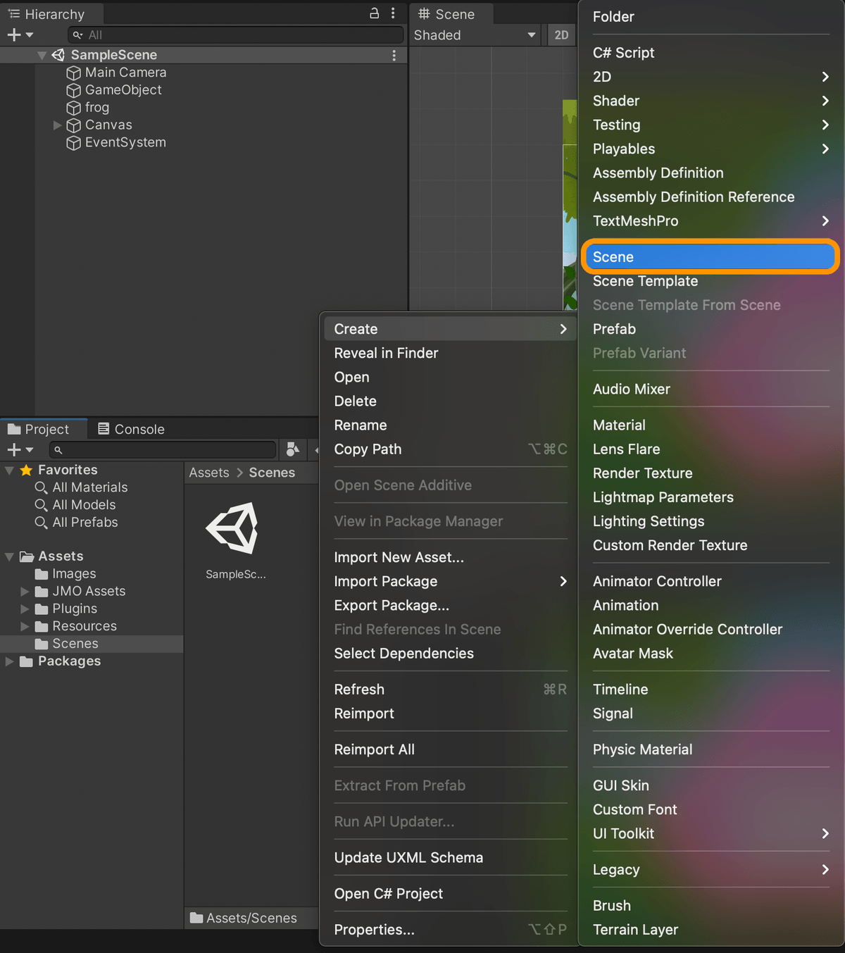Create a new Material asset
845x953 pixels.
(x=619, y=425)
